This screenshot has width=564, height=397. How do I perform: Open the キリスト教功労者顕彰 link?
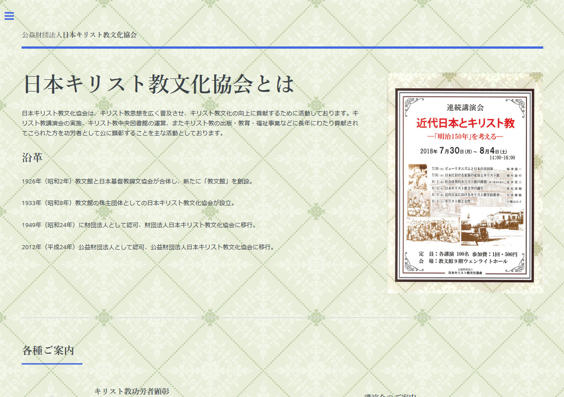[x=132, y=391]
